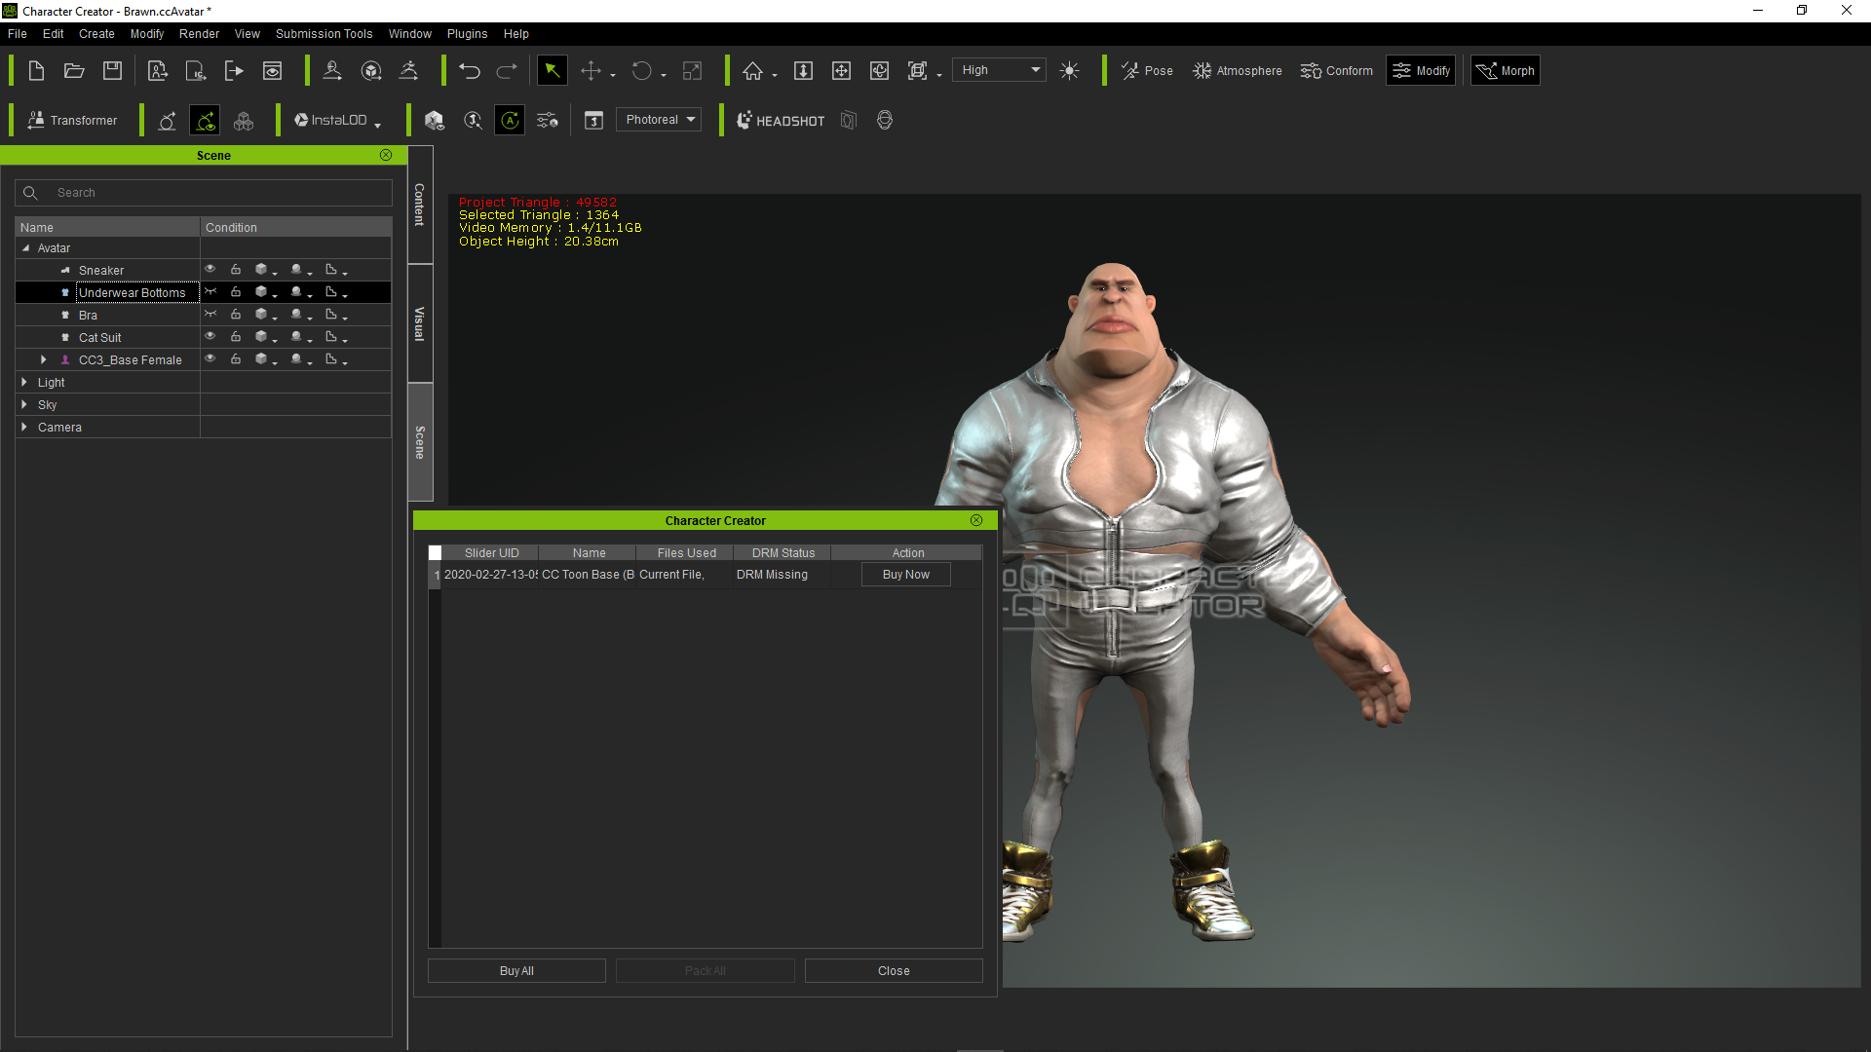Show the Bra using its closed-eye icon
1871x1052 pixels.
click(210, 315)
